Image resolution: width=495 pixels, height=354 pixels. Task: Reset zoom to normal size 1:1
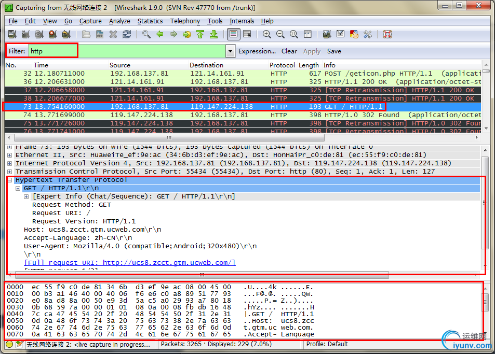coord(294,34)
